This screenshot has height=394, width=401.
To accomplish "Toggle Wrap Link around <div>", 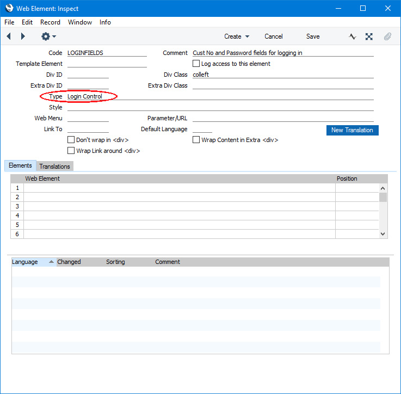I will 71,150.
